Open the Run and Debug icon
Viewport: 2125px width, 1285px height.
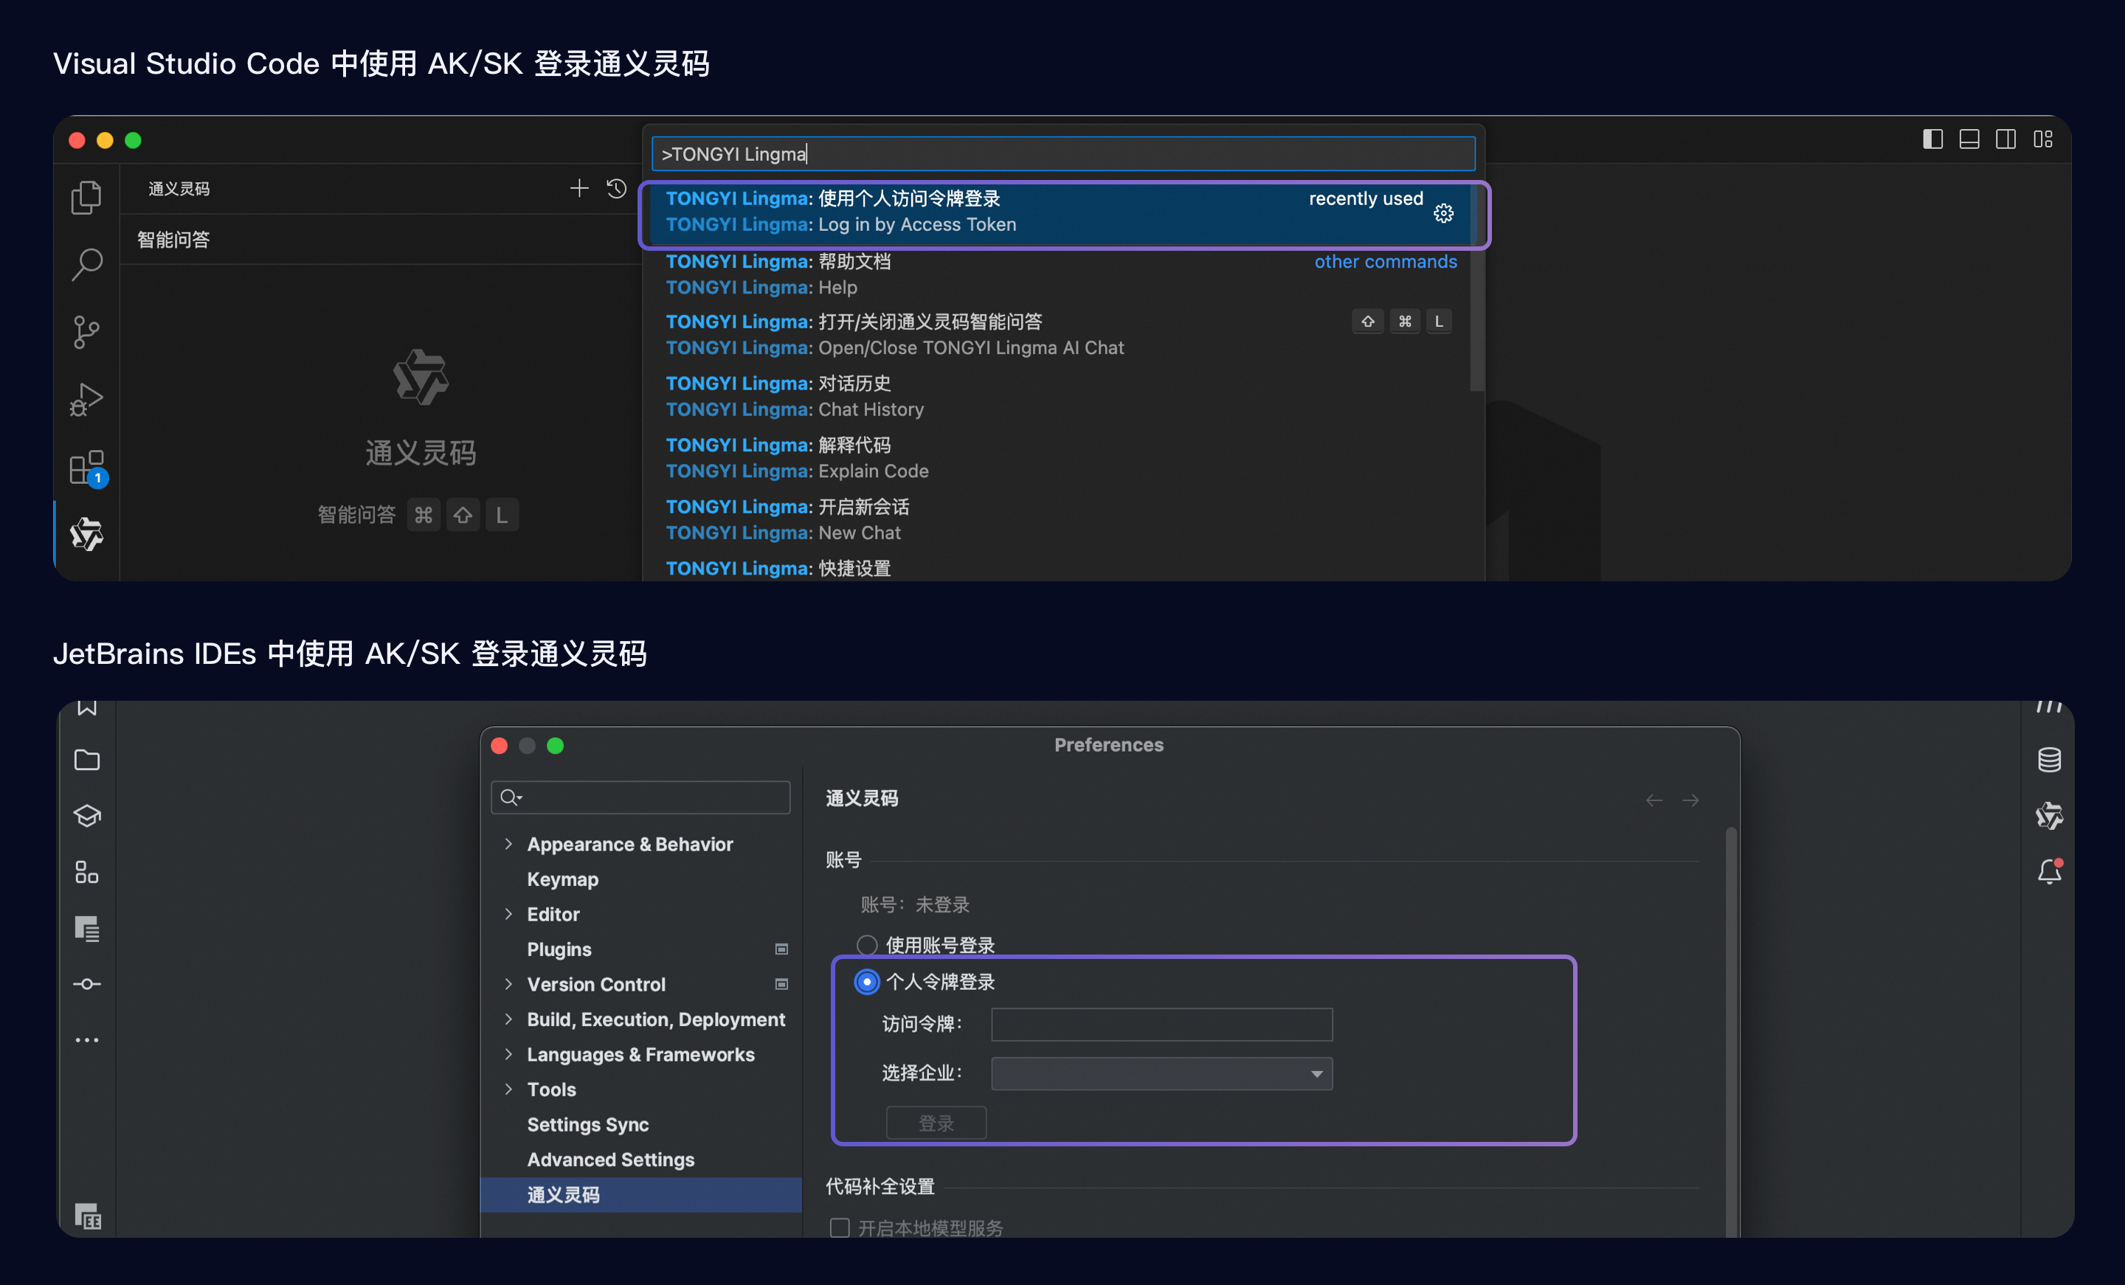tap(86, 399)
